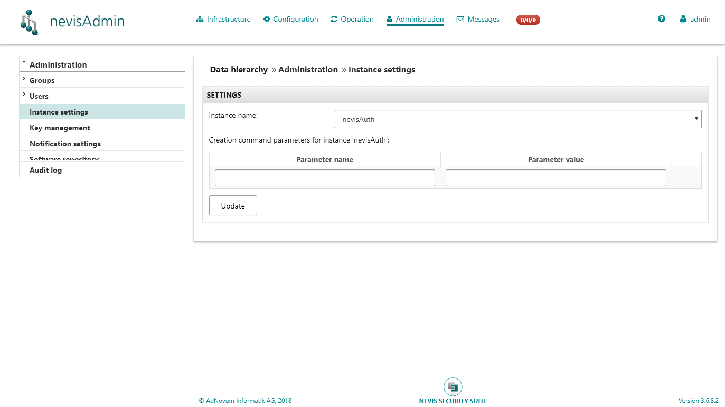
Task: Click the SETTINGS panel header
Action: pyautogui.click(x=455, y=95)
